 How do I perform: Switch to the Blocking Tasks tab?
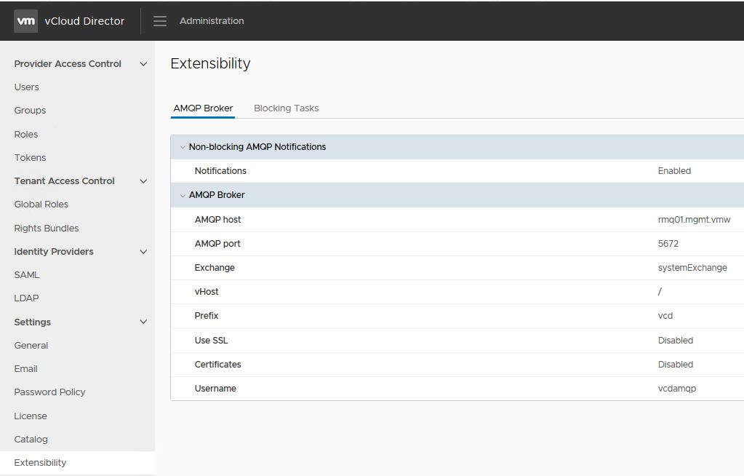coord(286,108)
